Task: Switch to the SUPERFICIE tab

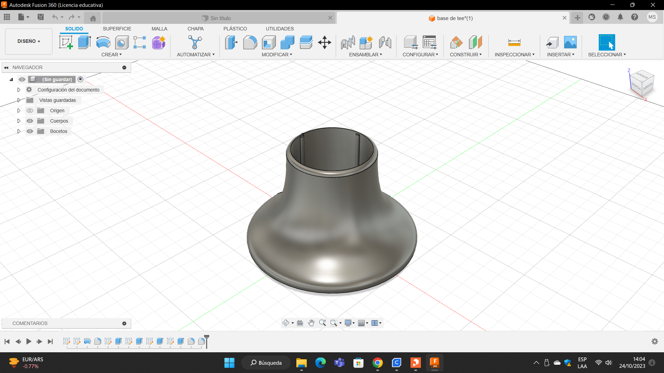Action: (x=117, y=29)
